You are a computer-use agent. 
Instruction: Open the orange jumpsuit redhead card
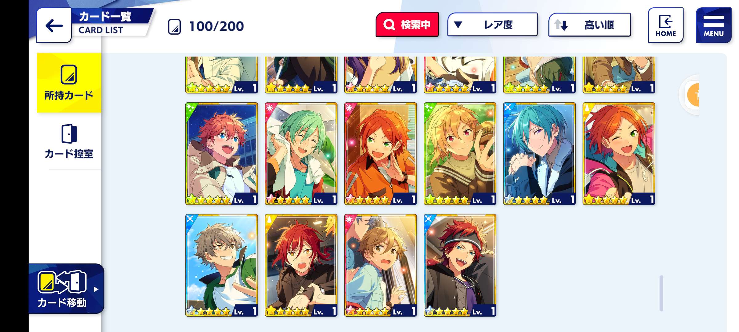tap(381, 154)
